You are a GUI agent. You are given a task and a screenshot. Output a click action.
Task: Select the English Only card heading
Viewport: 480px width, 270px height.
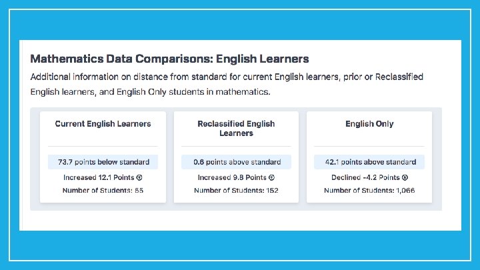point(369,124)
